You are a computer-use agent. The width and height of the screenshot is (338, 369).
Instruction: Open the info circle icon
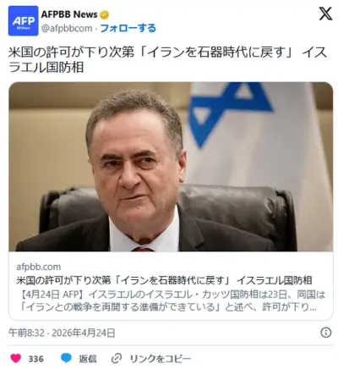[326, 333]
